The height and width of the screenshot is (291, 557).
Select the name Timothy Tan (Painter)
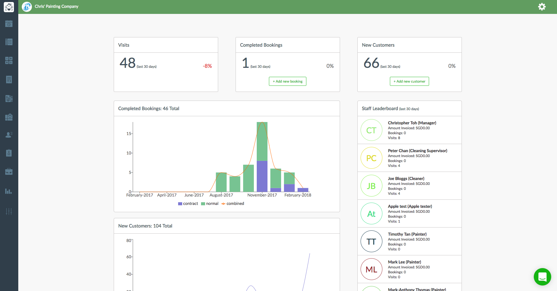tap(407, 234)
